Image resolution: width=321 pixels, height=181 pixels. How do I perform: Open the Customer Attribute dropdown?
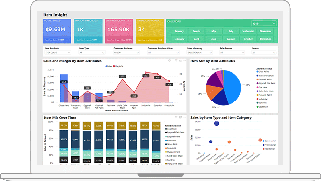[126, 53]
